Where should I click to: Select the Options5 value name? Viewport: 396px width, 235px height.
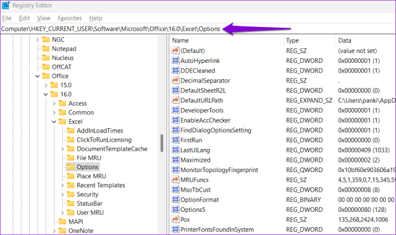coord(193,209)
